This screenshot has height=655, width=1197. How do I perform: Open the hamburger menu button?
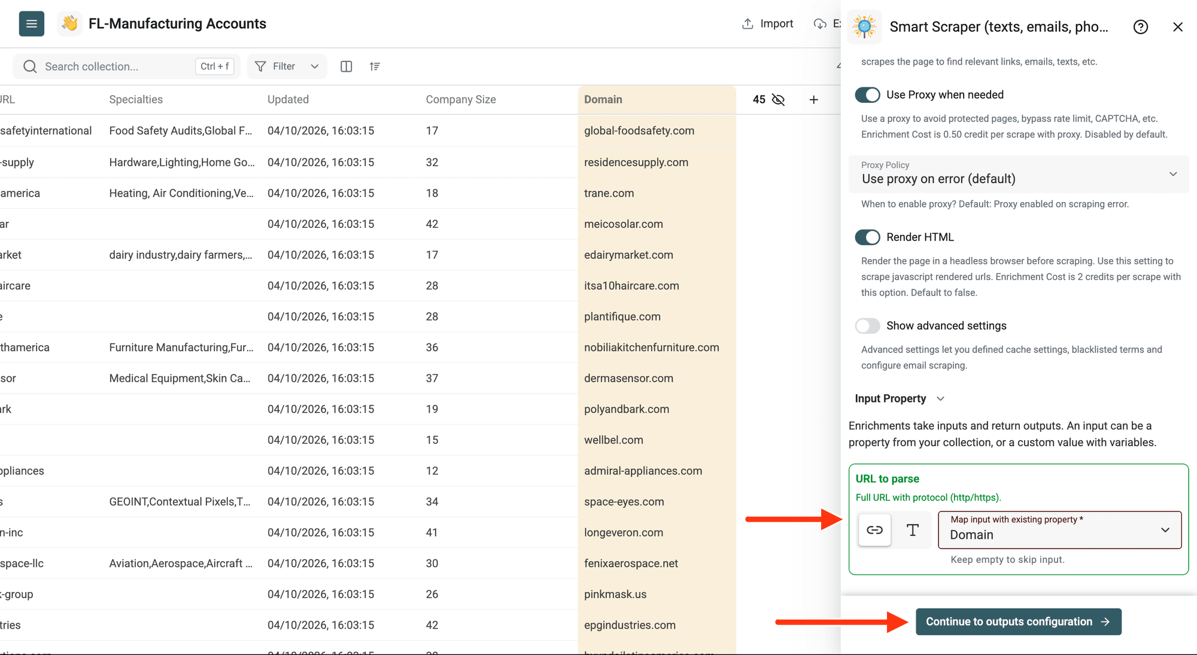(x=31, y=24)
